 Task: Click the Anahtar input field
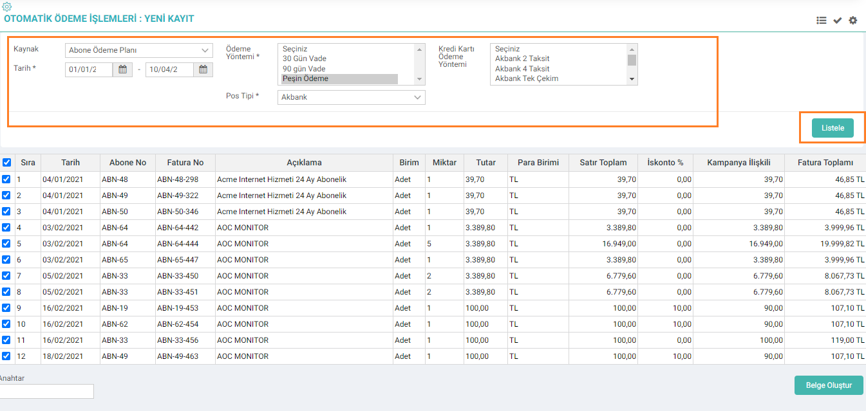46,391
